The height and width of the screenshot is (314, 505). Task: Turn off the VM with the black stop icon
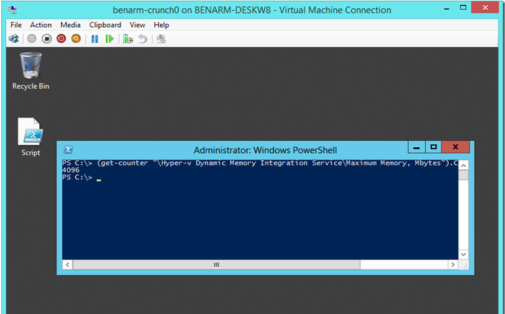[47, 39]
